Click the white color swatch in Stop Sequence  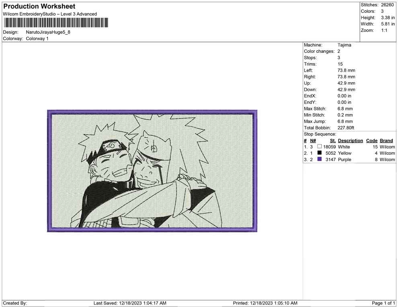[x=319, y=147]
